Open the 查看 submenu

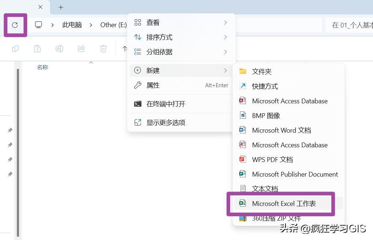tap(181, 23)
